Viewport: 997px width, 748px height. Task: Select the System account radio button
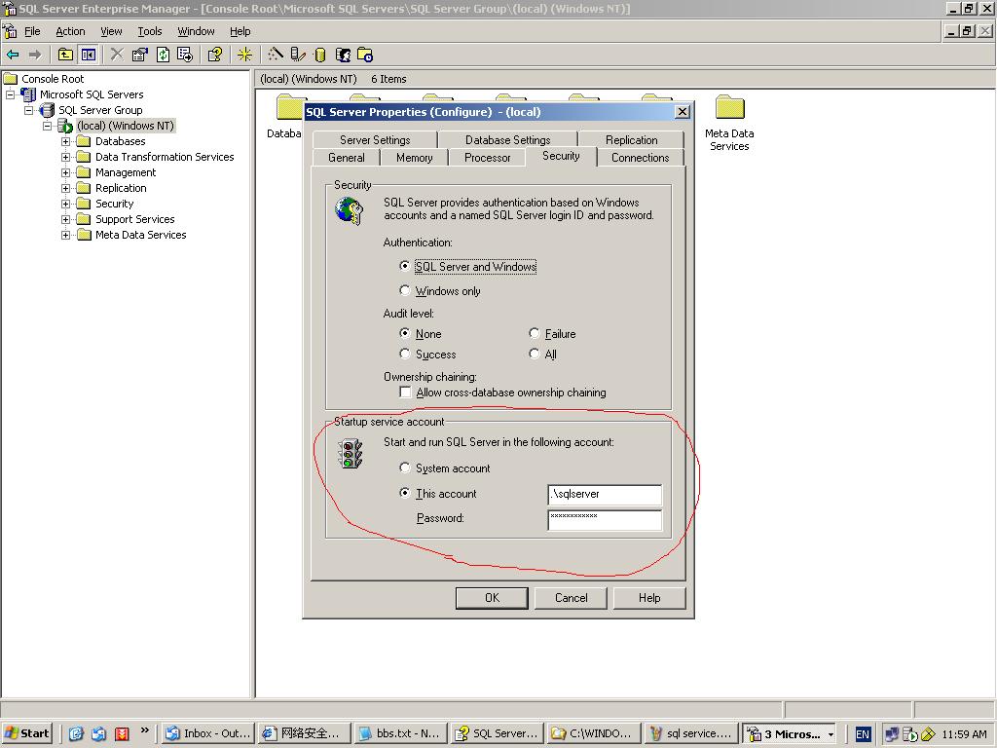click(x=405, y=468)
